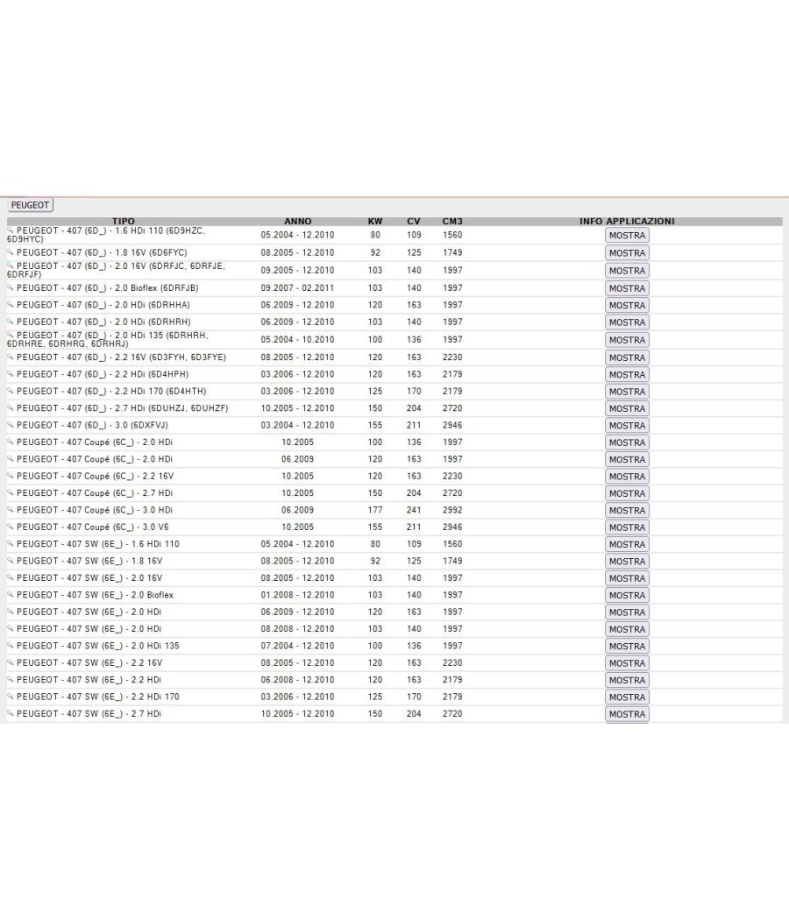Show applications for 407 SW 2.0 Bioflex

coord(627,595)
